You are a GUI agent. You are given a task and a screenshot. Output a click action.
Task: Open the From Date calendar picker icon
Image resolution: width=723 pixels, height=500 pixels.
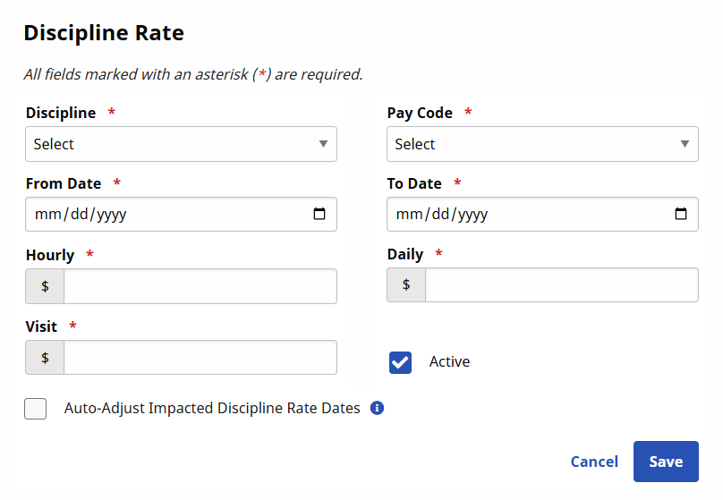point(319,215)
